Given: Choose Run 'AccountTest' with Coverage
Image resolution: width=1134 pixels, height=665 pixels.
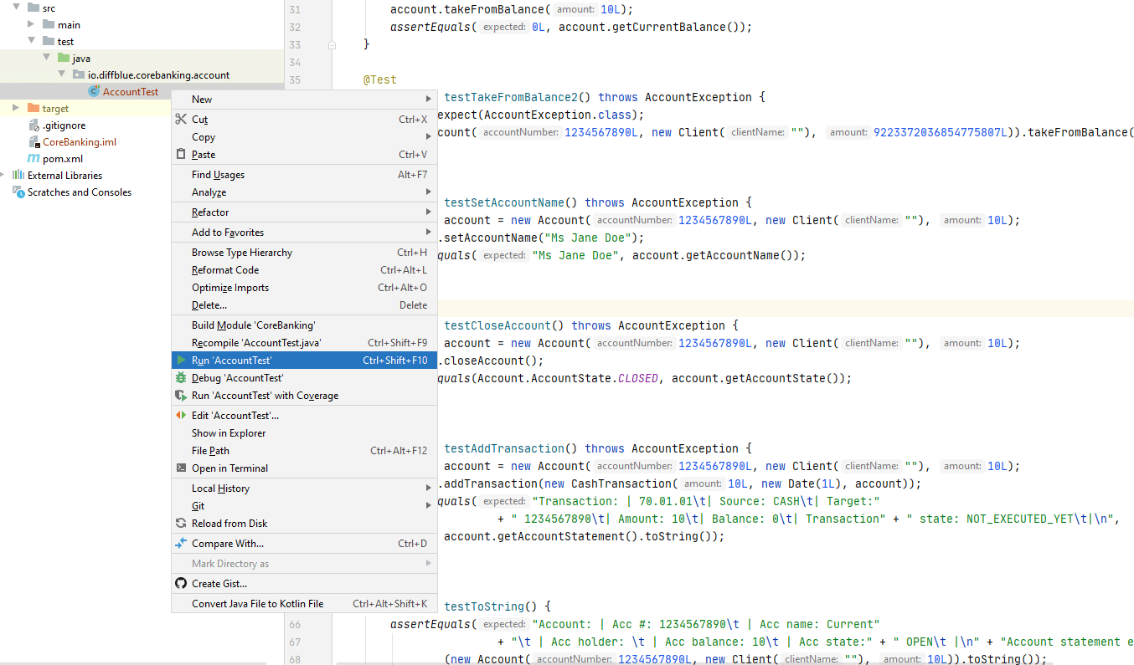Looking at the screenshot, I should (x=304, y=396).
